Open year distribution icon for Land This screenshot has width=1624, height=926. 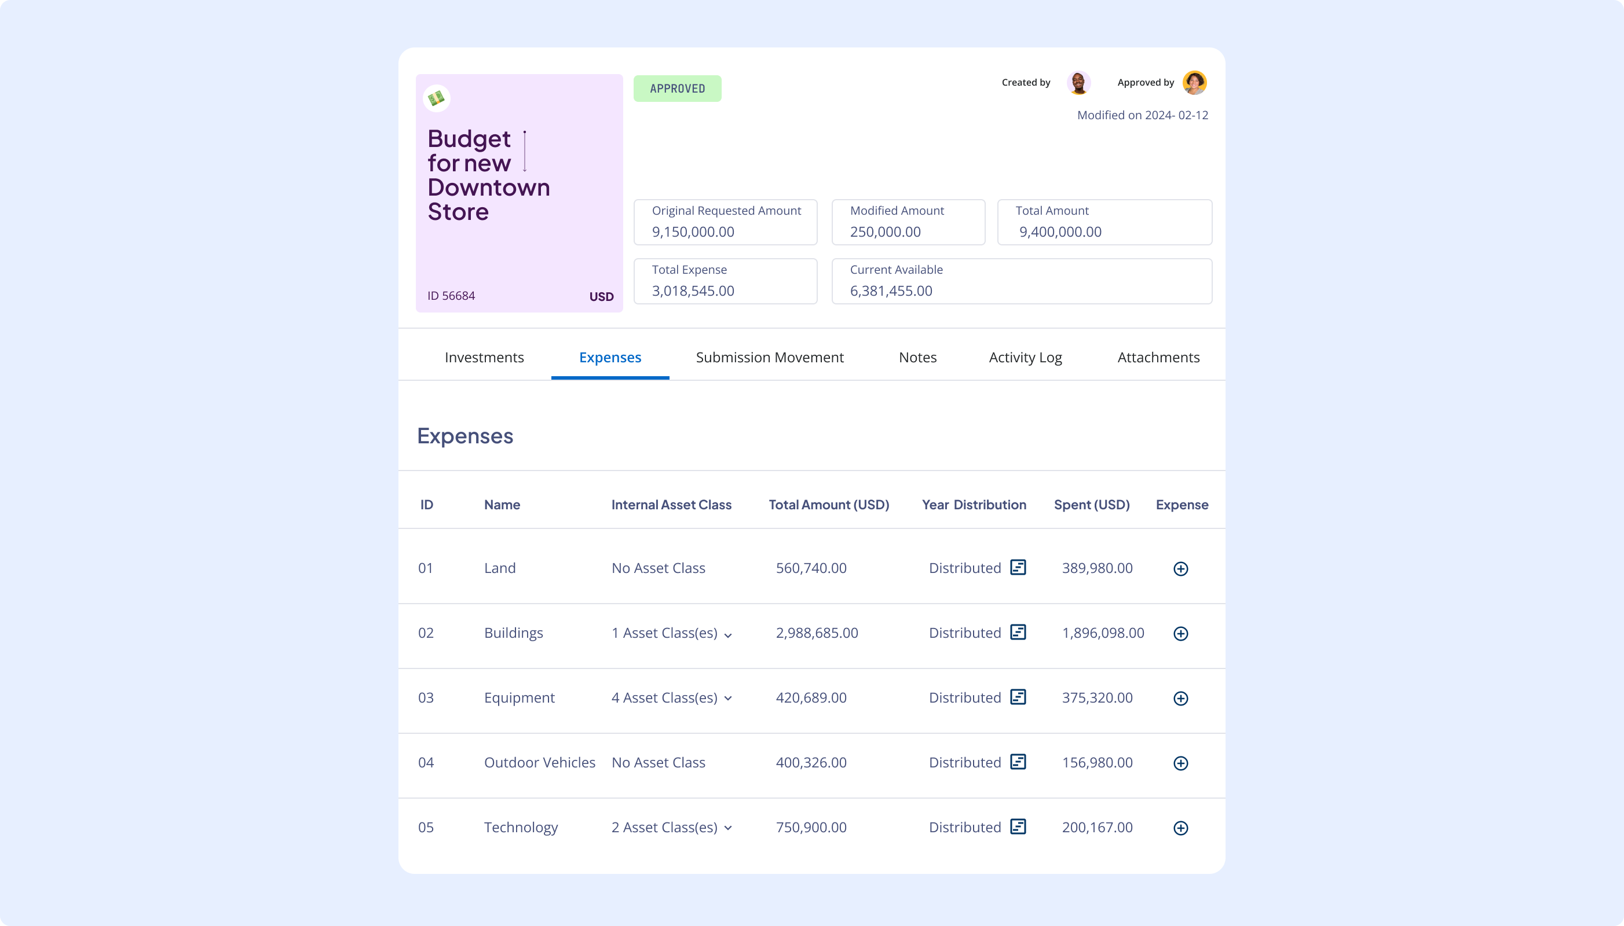1018,567
